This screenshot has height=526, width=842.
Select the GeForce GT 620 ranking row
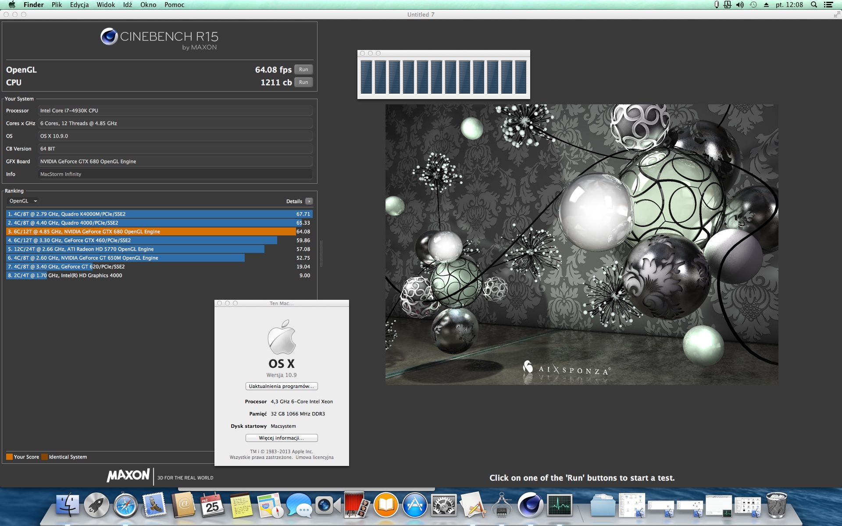159,267
